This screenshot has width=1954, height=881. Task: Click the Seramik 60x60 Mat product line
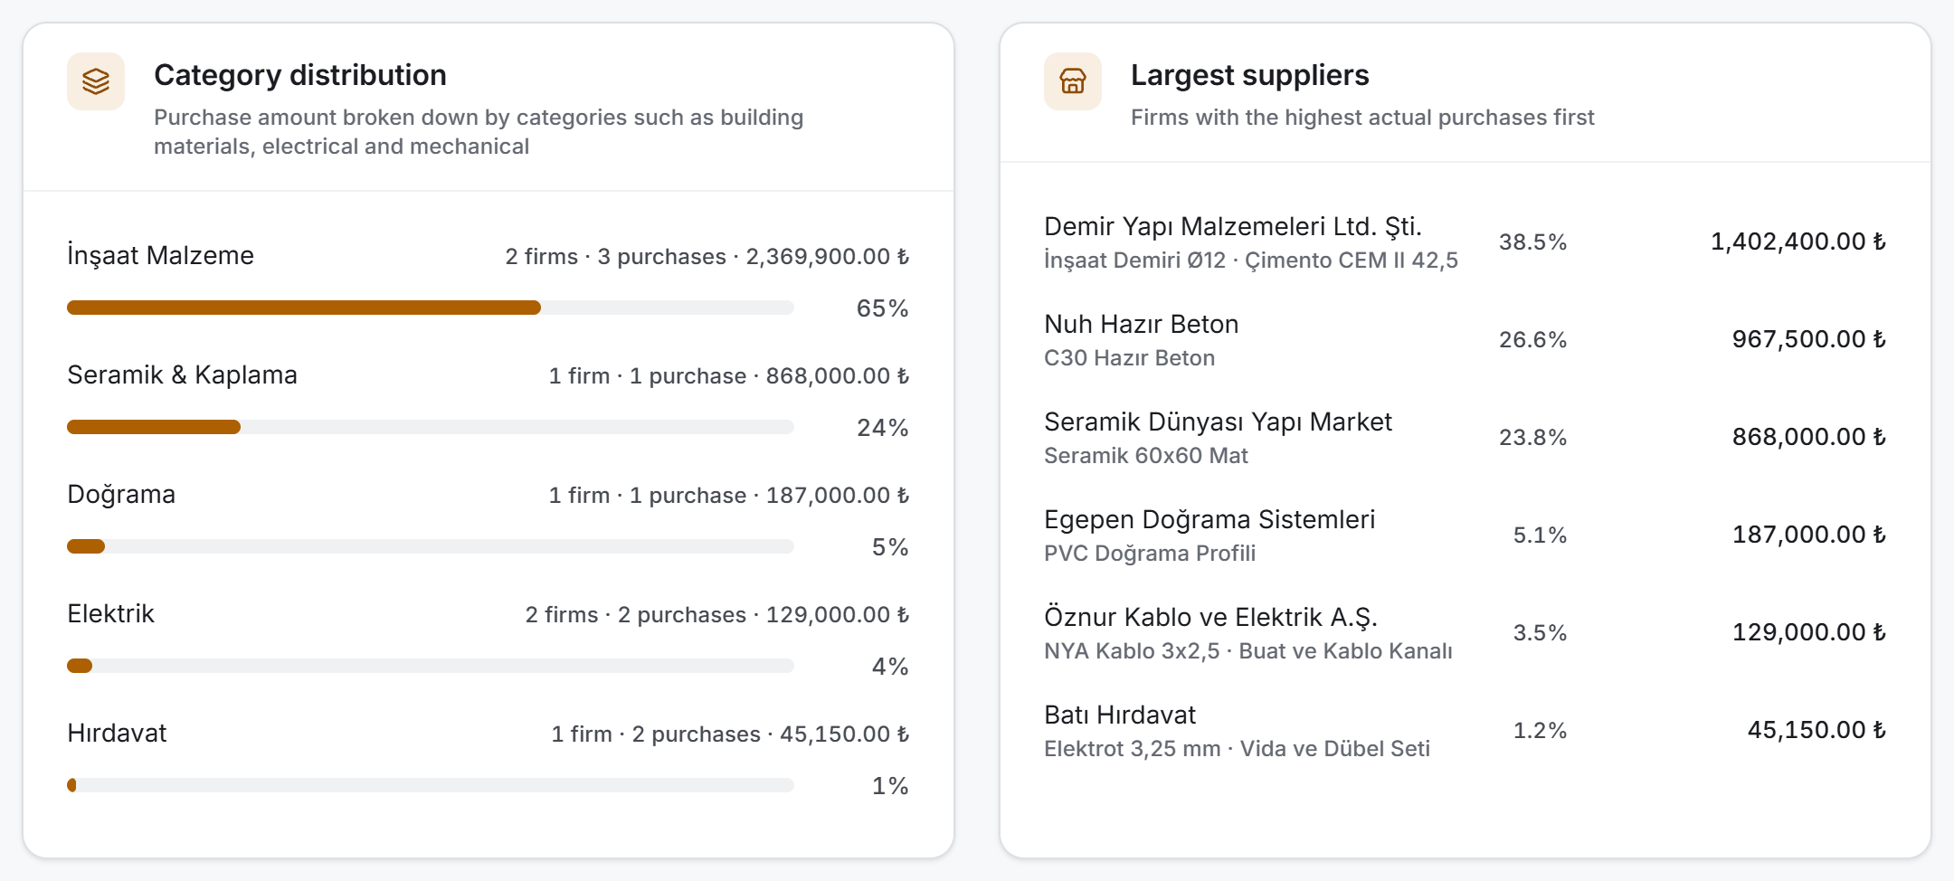pos(1146,456)
